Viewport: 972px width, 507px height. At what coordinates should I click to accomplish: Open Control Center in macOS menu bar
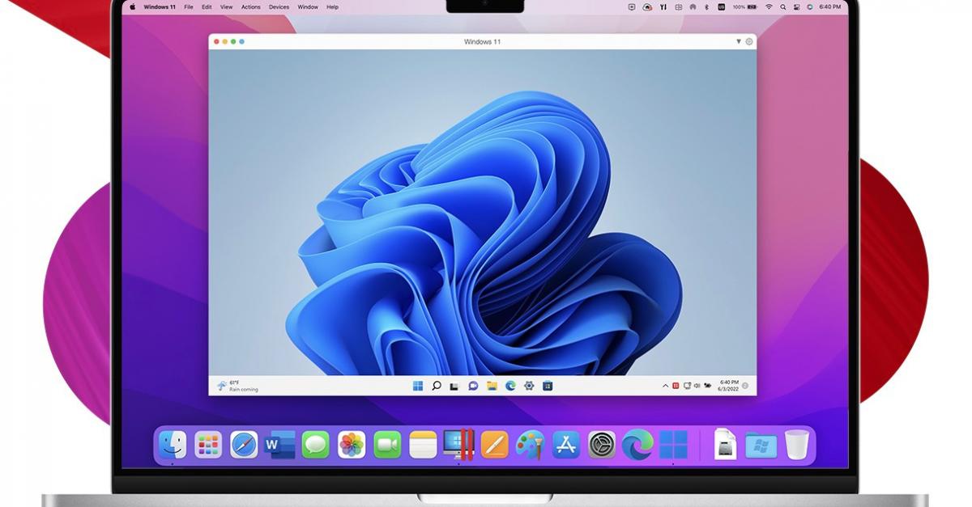coord(796,6)
